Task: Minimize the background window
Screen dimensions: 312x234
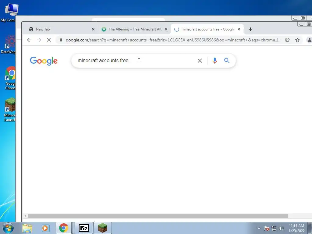Action: [x=295, y=18]
